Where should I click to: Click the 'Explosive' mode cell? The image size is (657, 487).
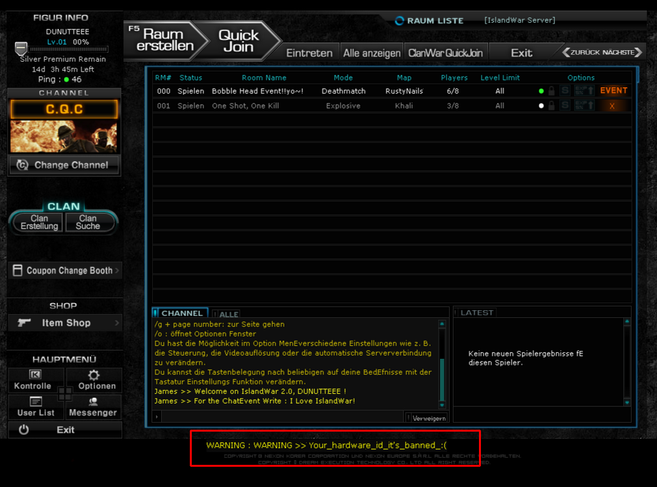click(343, 105)
